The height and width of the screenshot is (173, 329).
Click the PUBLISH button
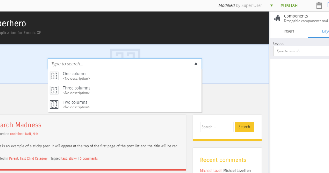point(291,5)
